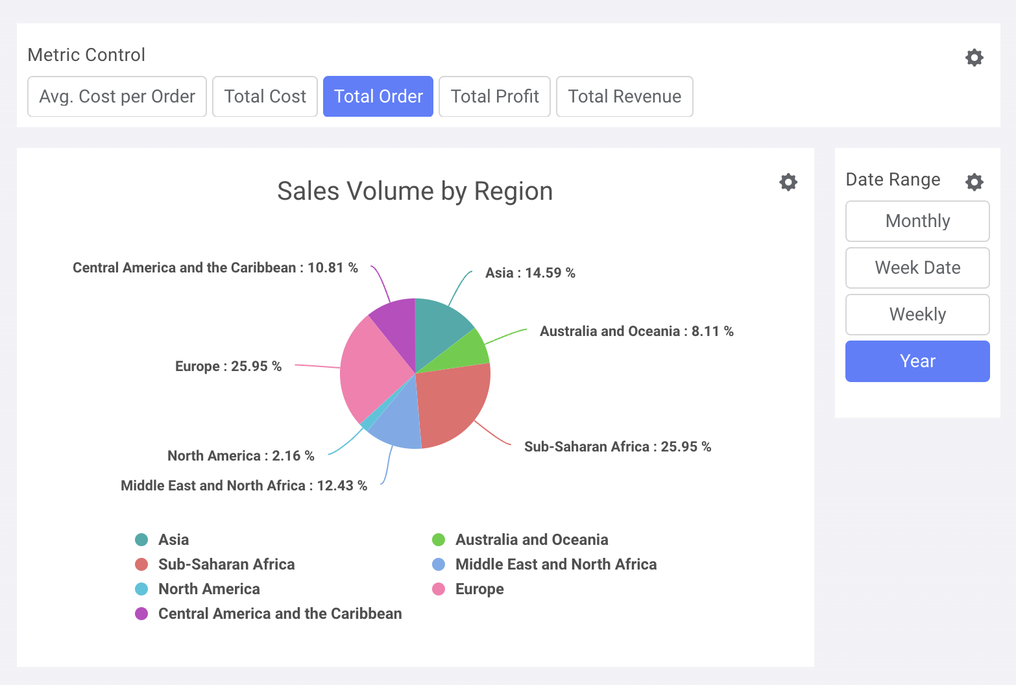Toggle the Asia legend entry
This screenshot has width=1016, height=685.
(x=173, y=539)
